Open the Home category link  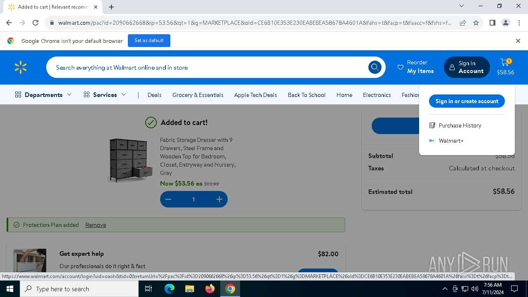click(344, 95)
